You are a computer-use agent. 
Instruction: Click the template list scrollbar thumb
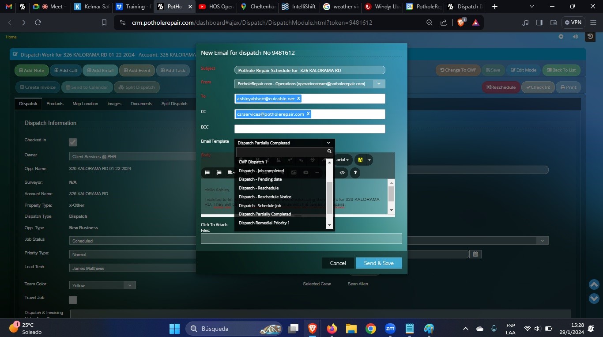[x=329, y=198]
